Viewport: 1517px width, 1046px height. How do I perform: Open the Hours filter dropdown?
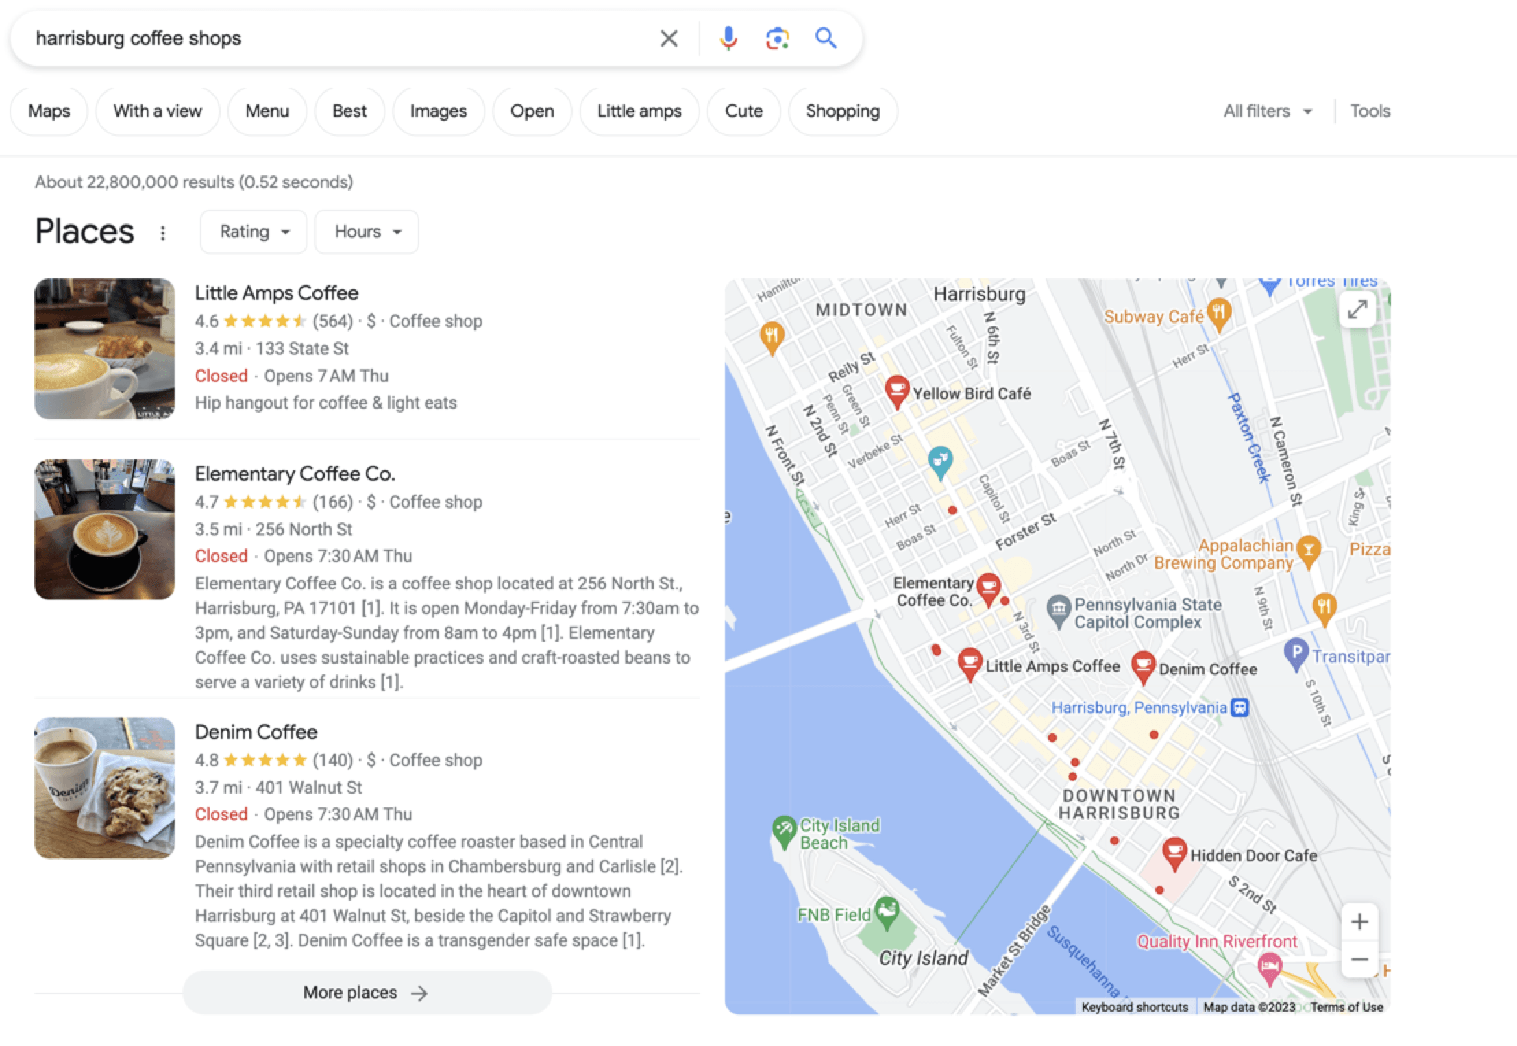(367, 232)
